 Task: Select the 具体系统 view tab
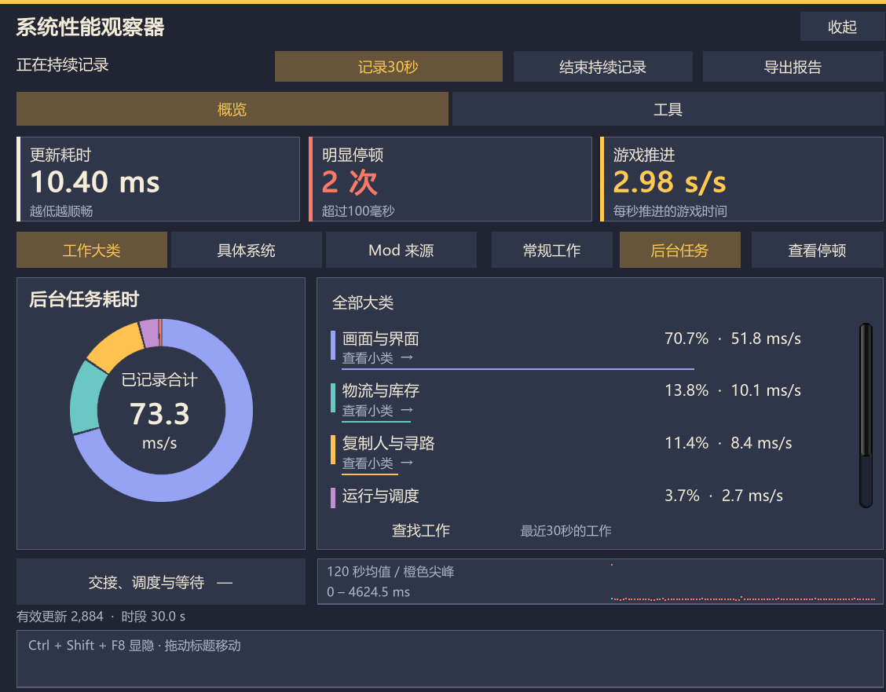pyautogui.click(x=247, y=250)
